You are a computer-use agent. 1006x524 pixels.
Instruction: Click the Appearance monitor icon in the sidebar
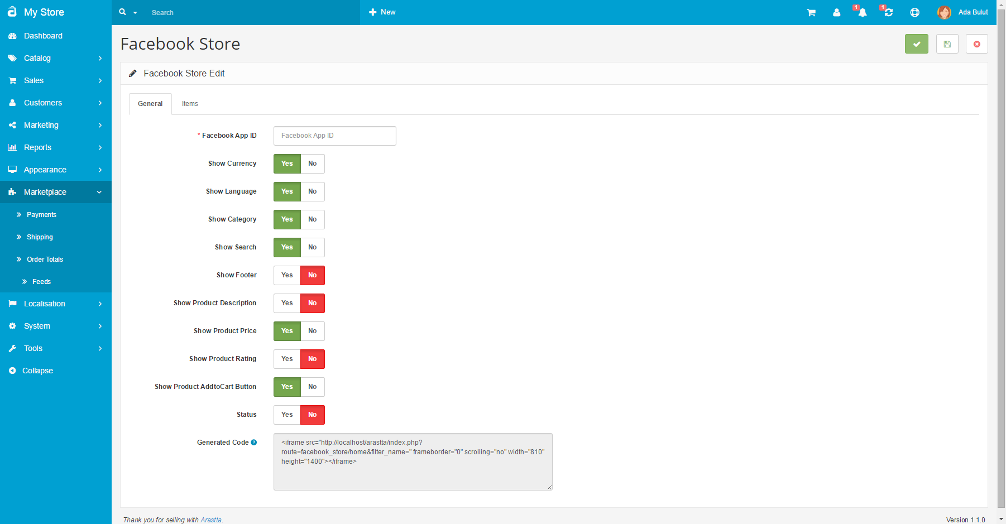(x=12, y=170)
